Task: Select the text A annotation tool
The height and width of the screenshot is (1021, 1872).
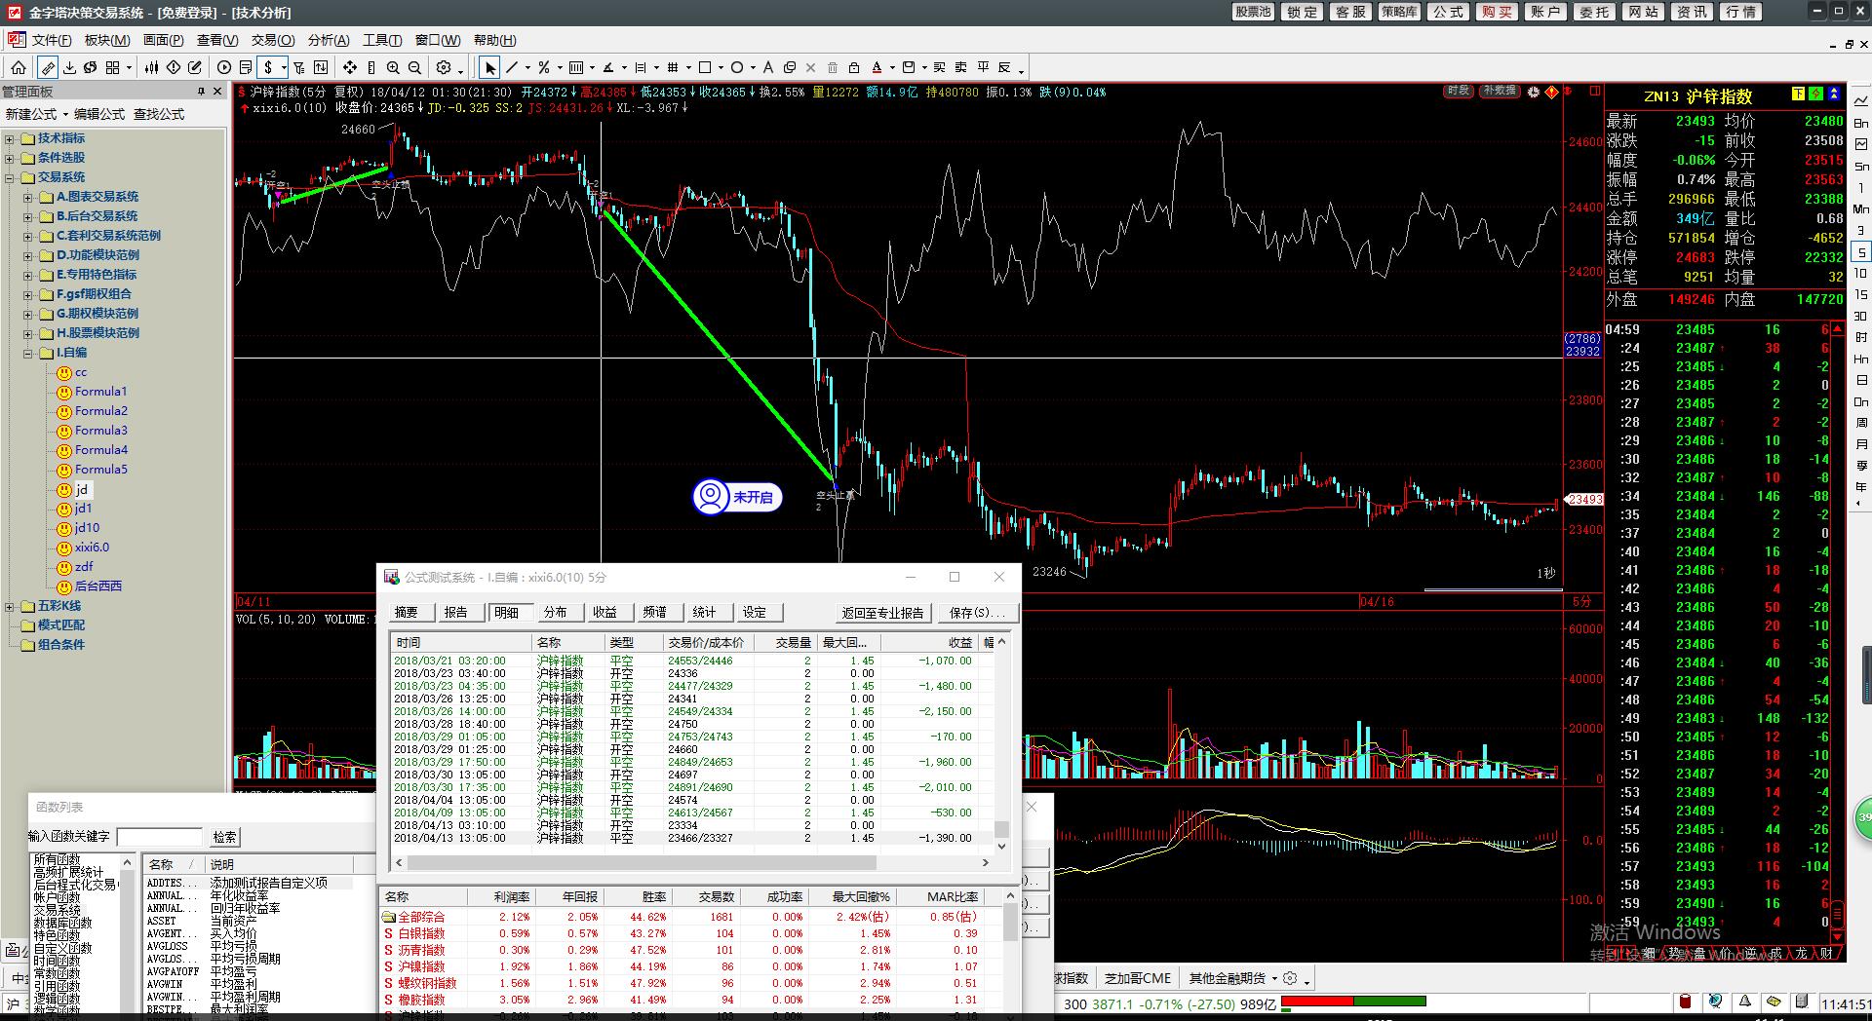Action: coord(768,67)
